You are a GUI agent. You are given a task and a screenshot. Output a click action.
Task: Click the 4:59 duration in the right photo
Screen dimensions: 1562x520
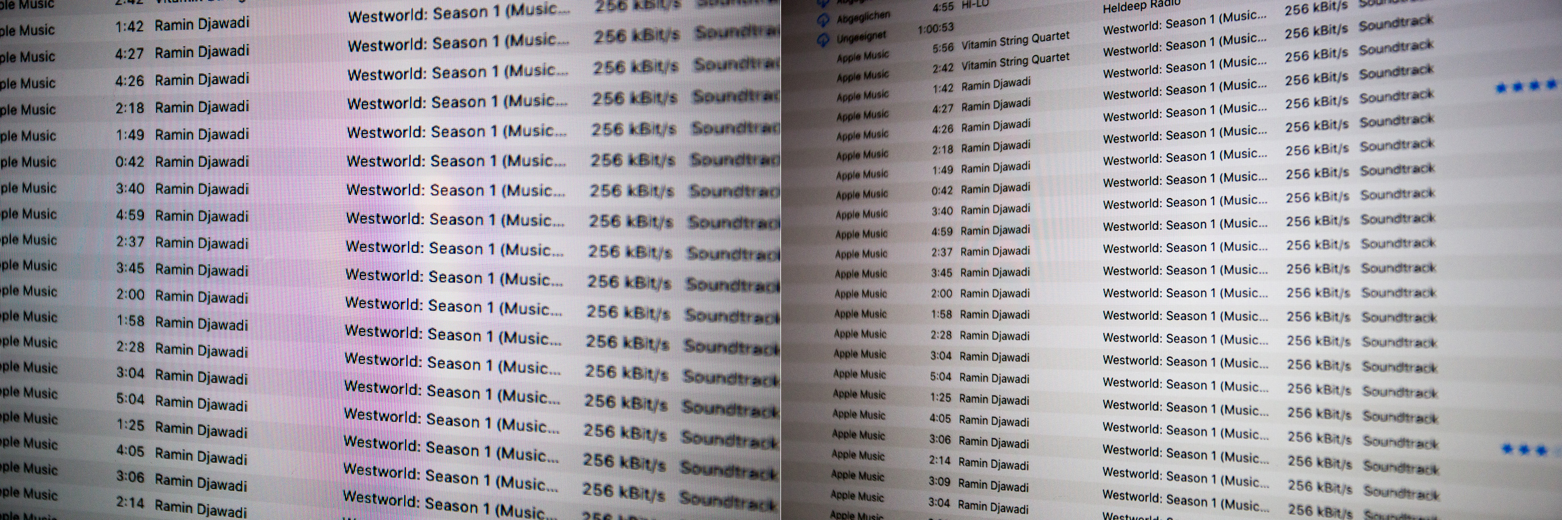tap(942, 232)
